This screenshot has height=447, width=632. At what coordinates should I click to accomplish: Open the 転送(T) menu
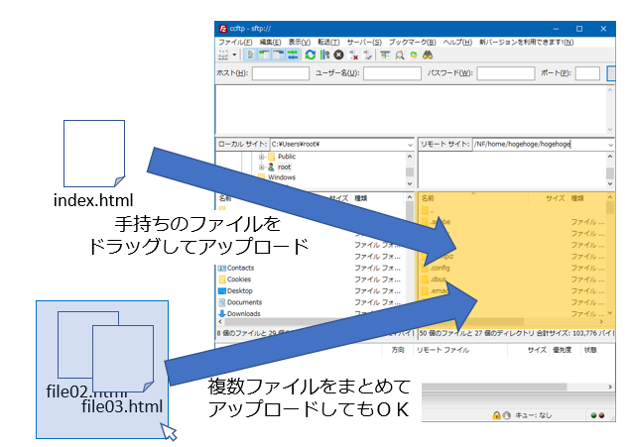point(328,42)
